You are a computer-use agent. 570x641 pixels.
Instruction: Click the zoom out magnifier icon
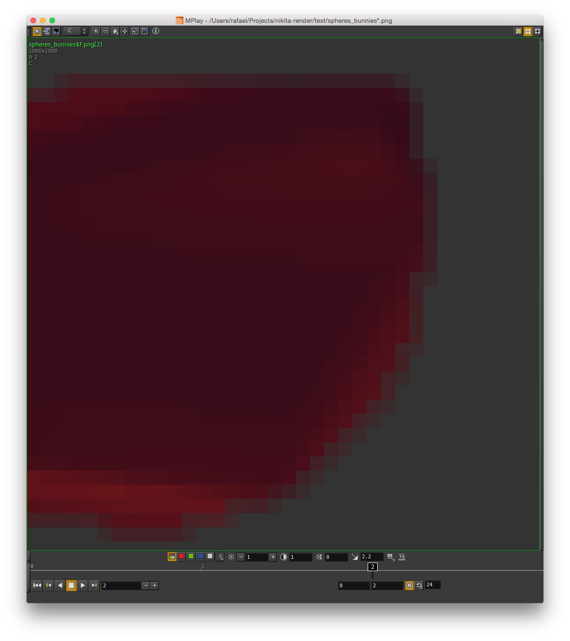point(105,31)
